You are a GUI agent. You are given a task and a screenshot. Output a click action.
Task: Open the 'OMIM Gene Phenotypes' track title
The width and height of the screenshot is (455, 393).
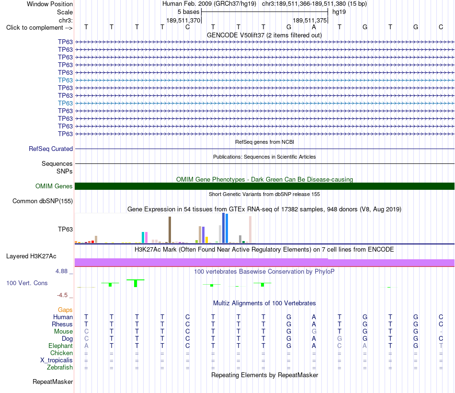[264, 179]
